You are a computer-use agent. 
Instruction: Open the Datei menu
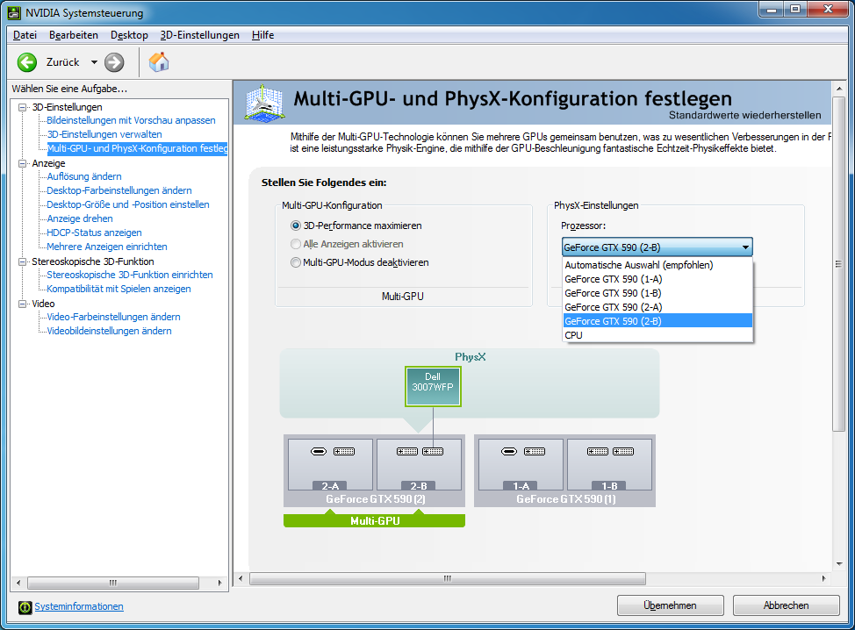[x=25, y=35]
